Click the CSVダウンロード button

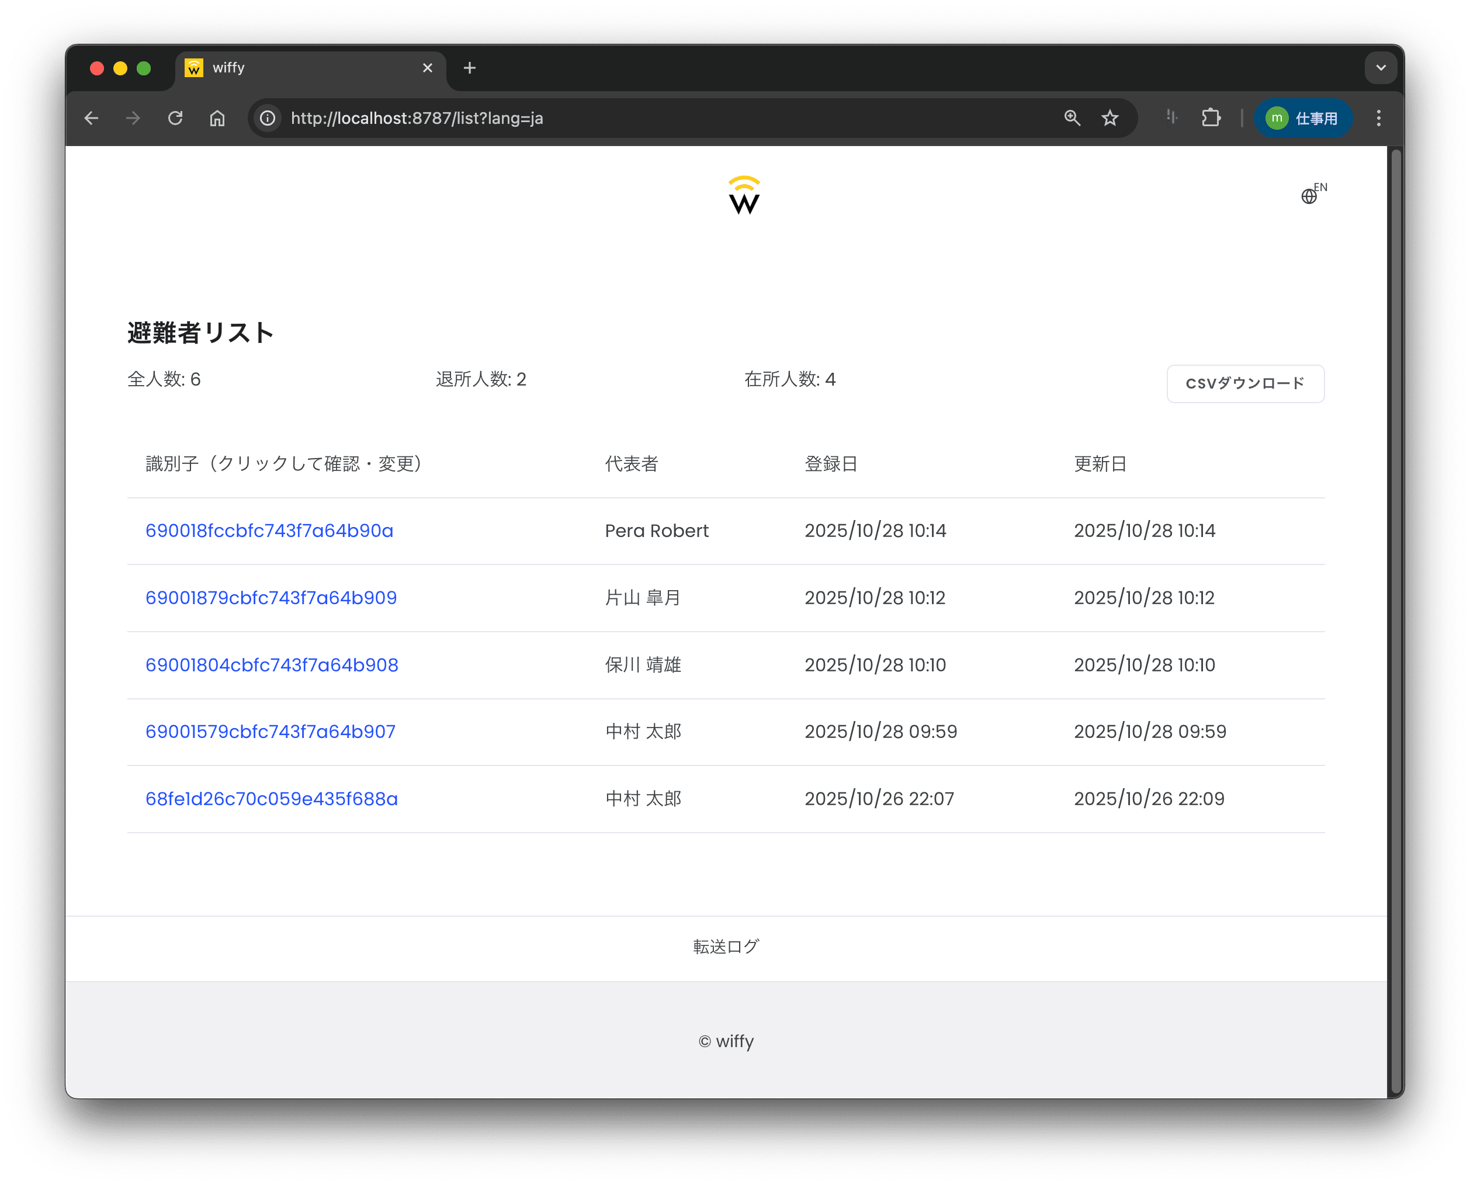pyautogui.click(x=1245, y=384)
